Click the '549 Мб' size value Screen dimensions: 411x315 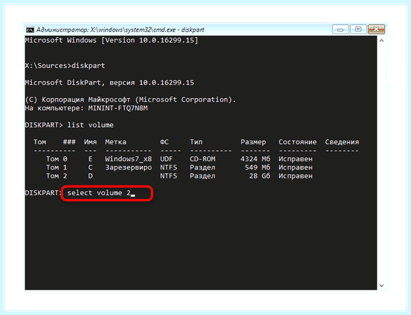(x=258, y=167)
